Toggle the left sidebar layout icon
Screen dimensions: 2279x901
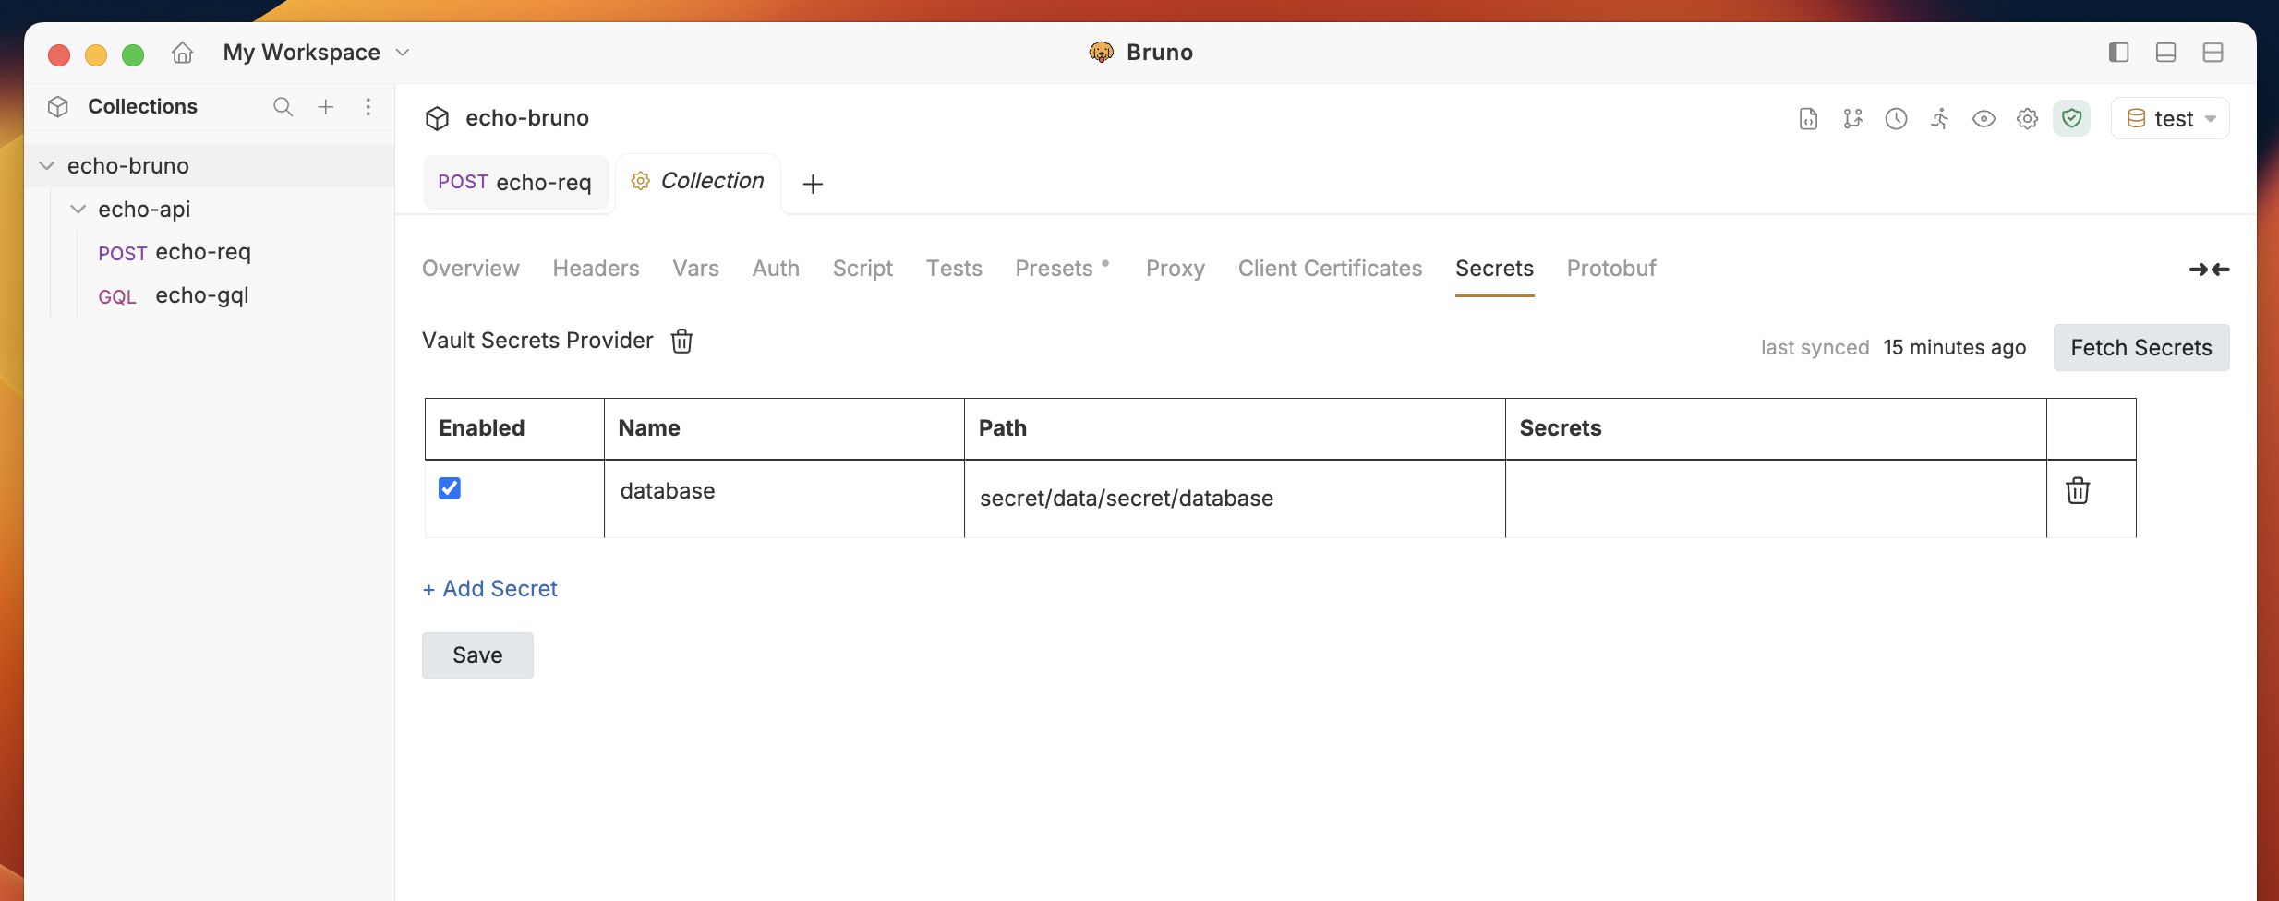2119,53
